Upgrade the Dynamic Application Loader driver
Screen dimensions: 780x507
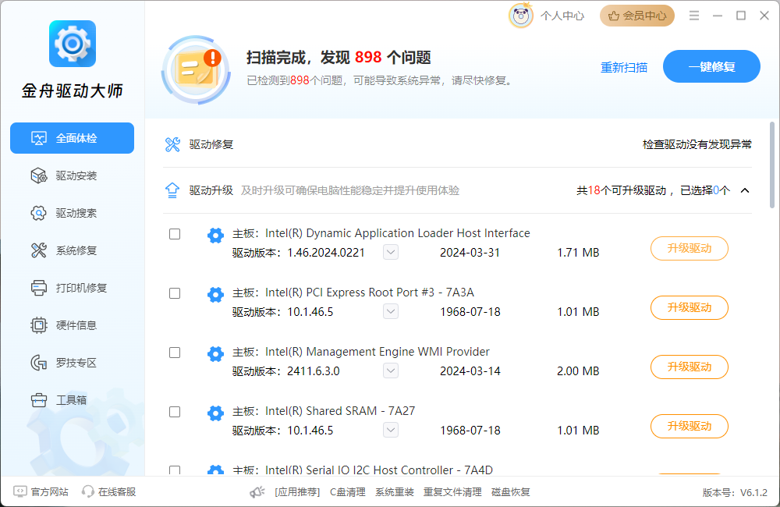point(690,248)
